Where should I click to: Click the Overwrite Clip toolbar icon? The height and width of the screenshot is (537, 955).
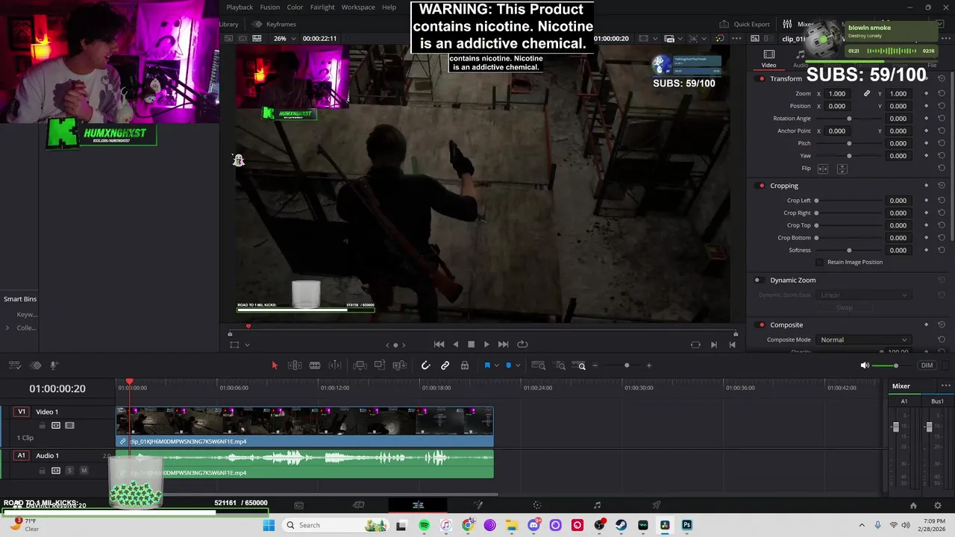tap(379, 365)
